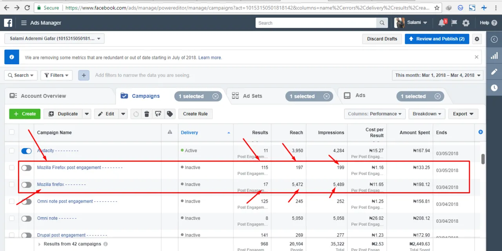Viewport: 502px width, 251px height.
Task: Click Review and Publish (2) button
Action: [x=437, y=39]
